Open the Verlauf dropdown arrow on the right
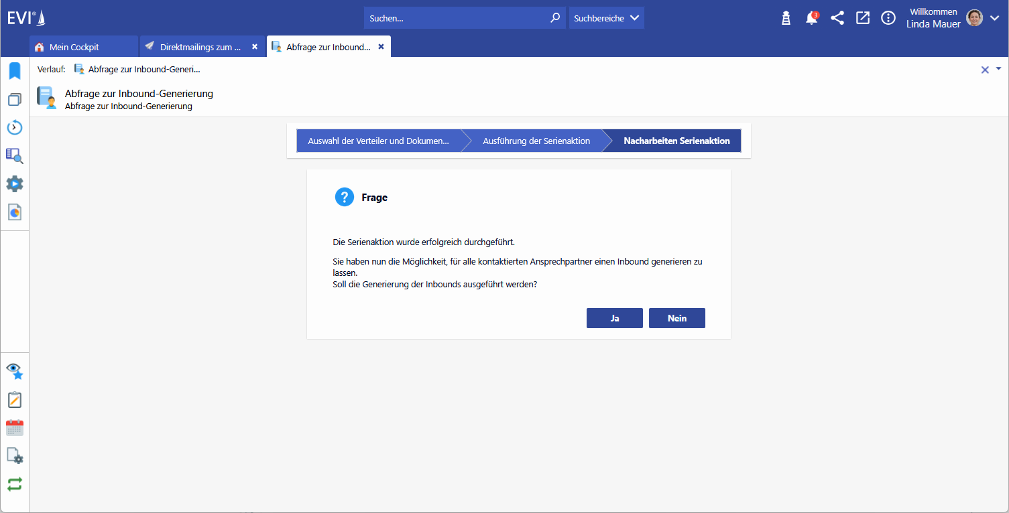The width and height of the screenshot is (1009, 513). coord(1000,69)
